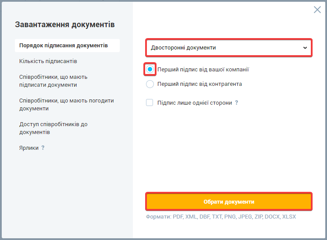Choose radio Перший підпис від контрагента

coord(150,84)
